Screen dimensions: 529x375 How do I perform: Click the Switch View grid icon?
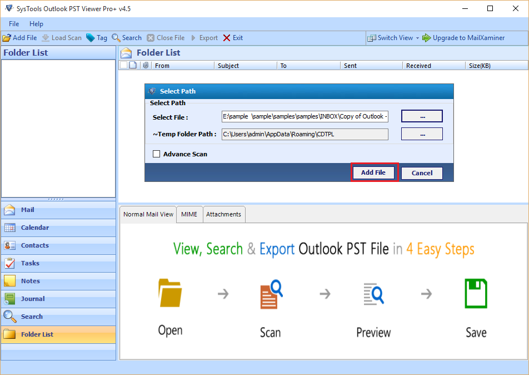point(371,38)
